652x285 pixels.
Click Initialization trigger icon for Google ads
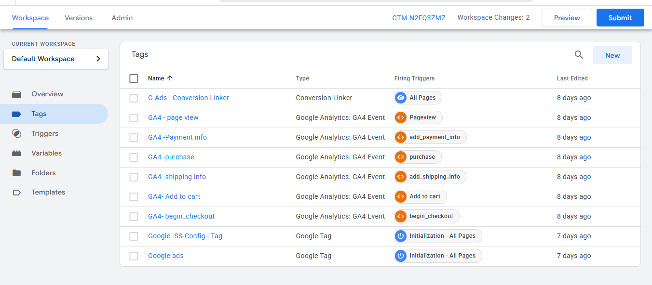[400, 256]
